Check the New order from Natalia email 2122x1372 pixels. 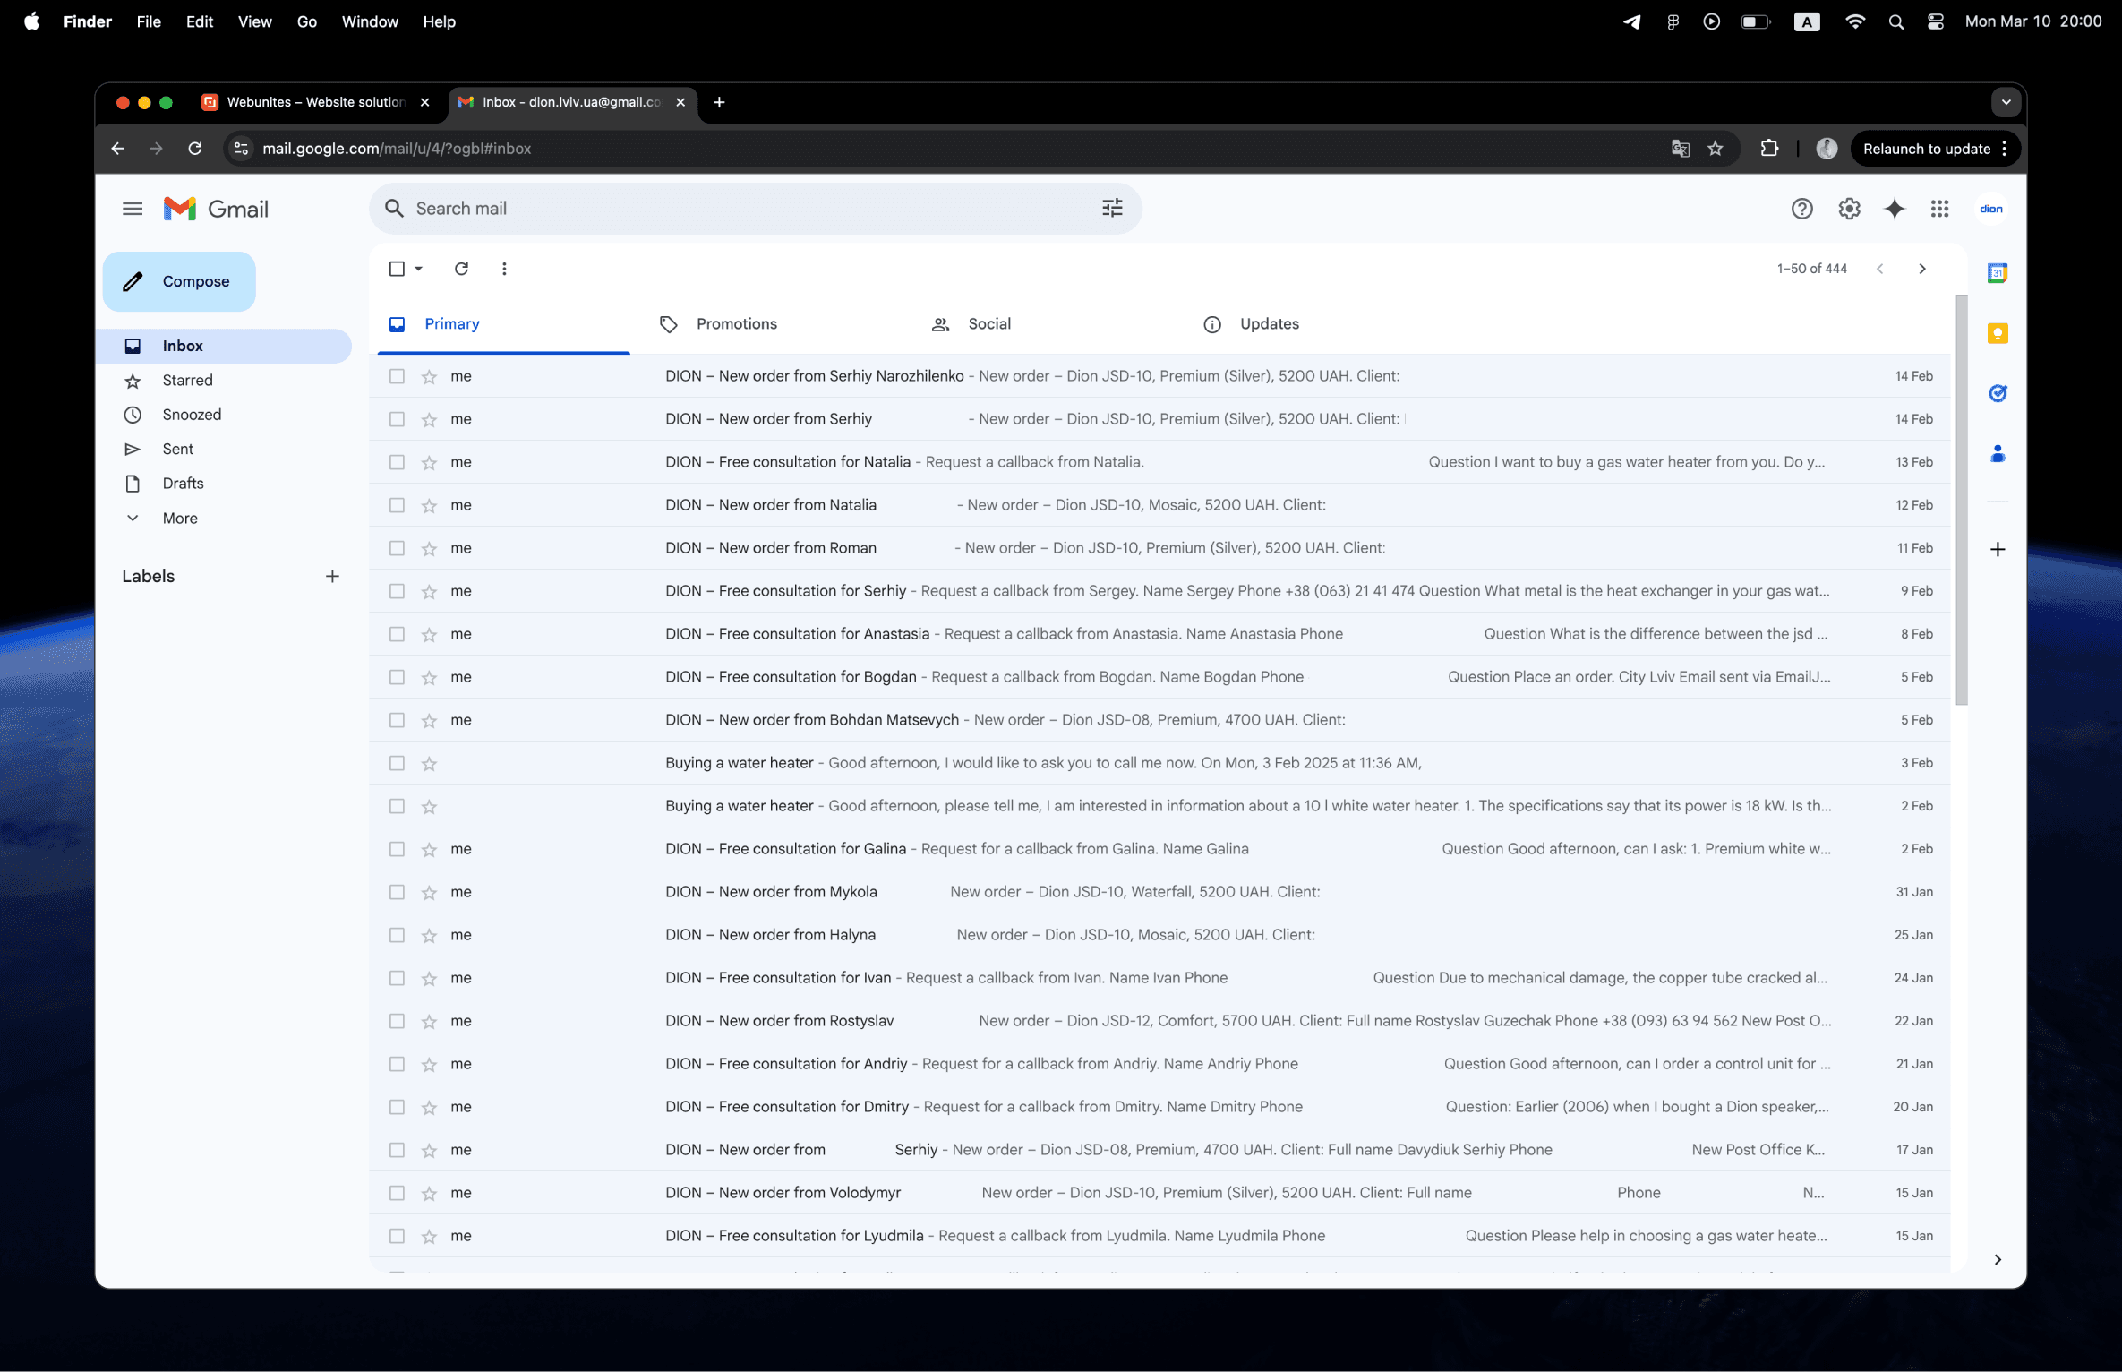pyautogui.click(x=397, y=506)
